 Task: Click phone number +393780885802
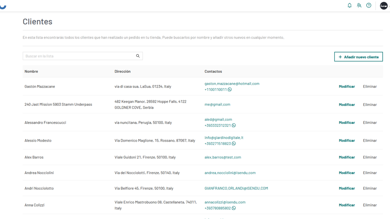pos(218,208)
